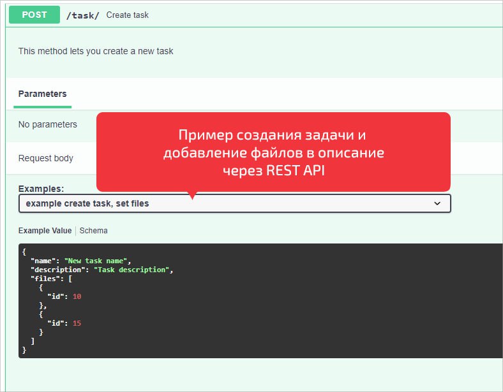Click the file id value 10
Viewport: 503px width, 392px height.
point(77,296)
